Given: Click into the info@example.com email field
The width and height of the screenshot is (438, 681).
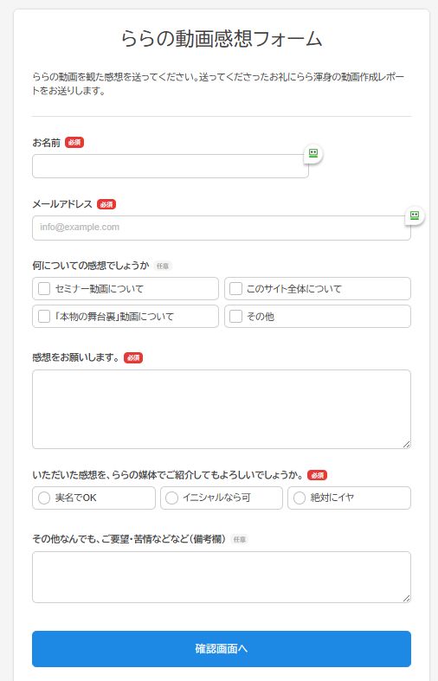Looking at the screenshot, I should (x=222, y=228).
